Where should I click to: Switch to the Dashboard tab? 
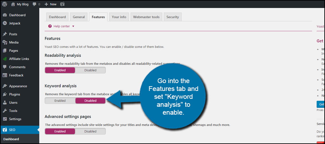pyautogui.click(x=57, y=17)
